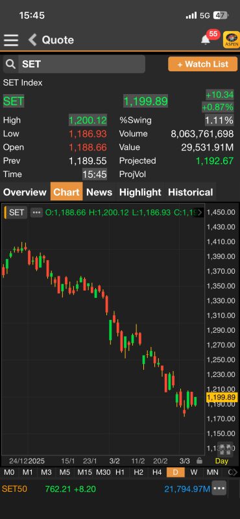Switch to the Historical tab
Image resolution: width=240 pixels, height=519 pixels.
pyautogui.click(x=190, y=192)
